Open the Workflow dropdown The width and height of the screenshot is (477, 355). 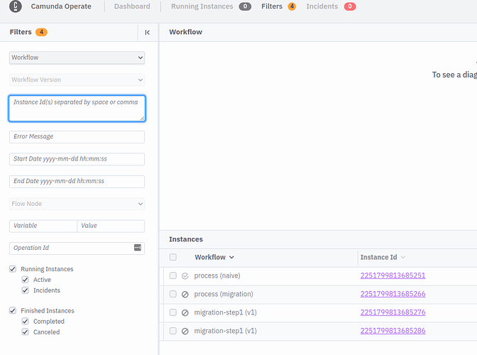77,58
